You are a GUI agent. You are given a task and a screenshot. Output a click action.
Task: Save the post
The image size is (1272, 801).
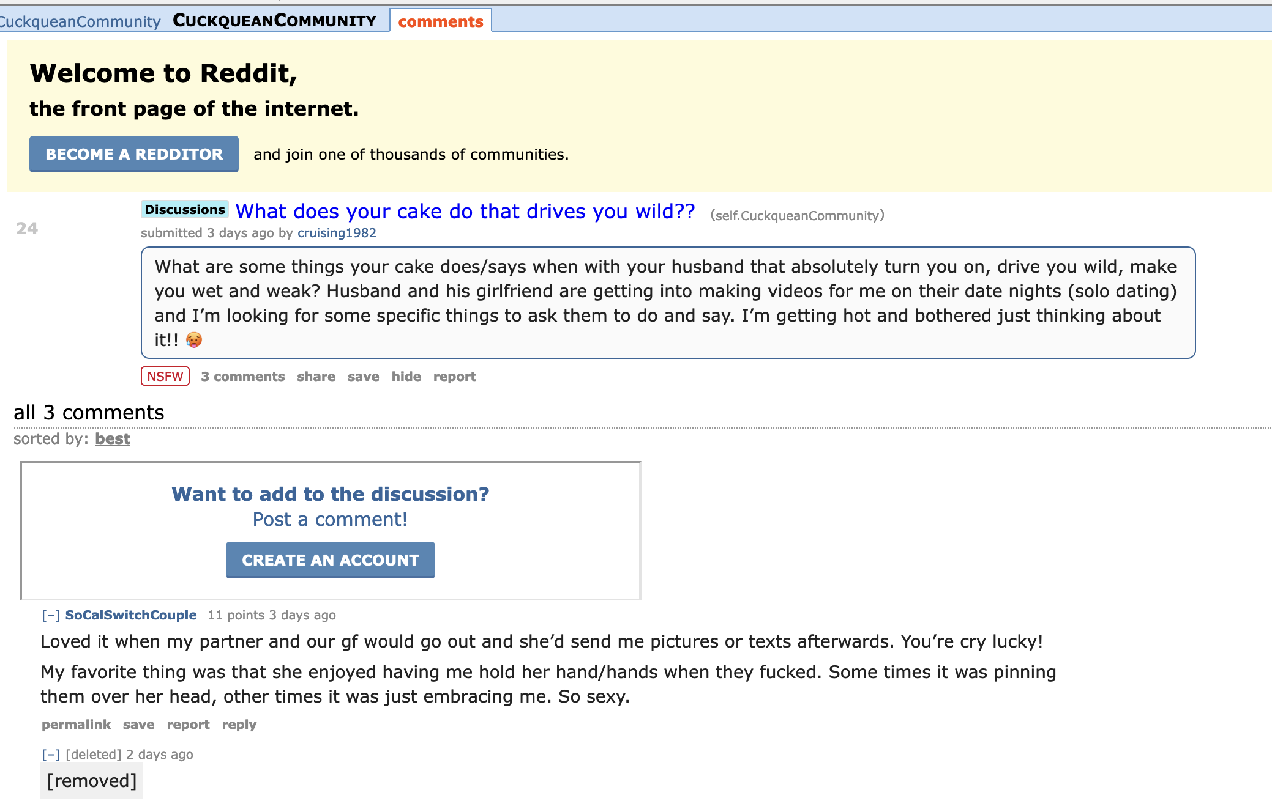click(x=364, y=377)
